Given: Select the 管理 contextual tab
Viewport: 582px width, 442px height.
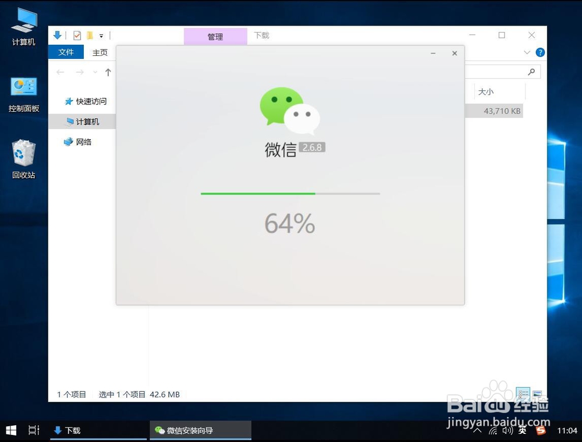Looking at the screenshot, I should [215, 37].
